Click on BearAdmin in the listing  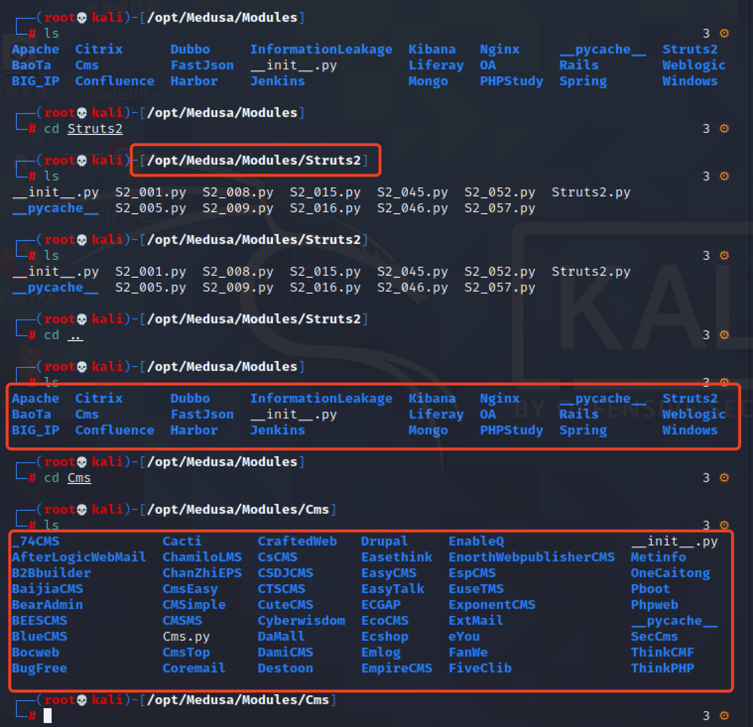(x=47, y=605)
